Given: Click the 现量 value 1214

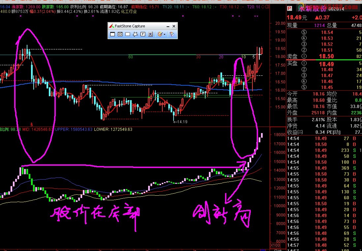Looking at the screenshot, I should point(319,25).
